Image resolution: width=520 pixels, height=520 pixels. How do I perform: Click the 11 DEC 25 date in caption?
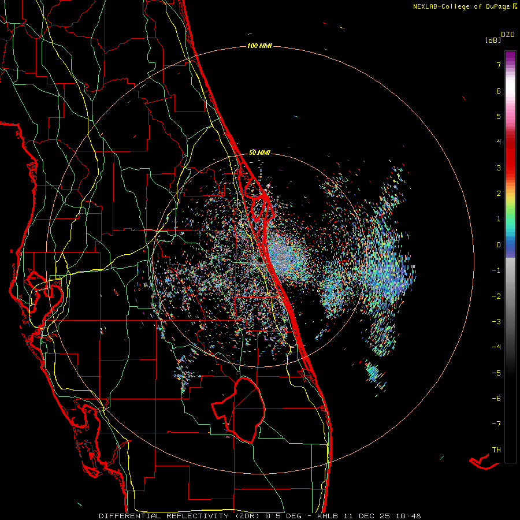(367, 516)
